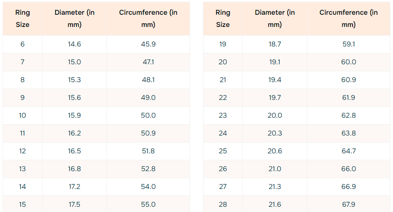The image size is (393, 212).
Task: Click the left table's Circumference (in mm) header
Action: tap(148, 19)
